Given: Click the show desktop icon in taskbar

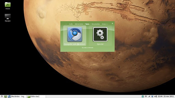Looking at the screenshot, I should click(5, 96).
